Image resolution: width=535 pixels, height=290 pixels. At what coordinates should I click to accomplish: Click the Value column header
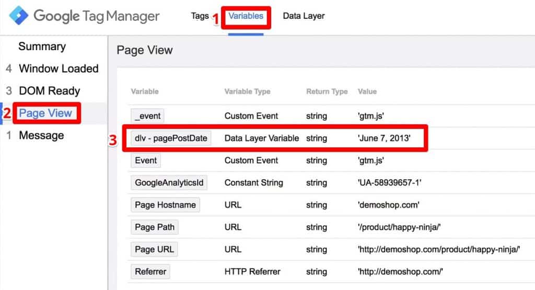(x=367, y=91)
